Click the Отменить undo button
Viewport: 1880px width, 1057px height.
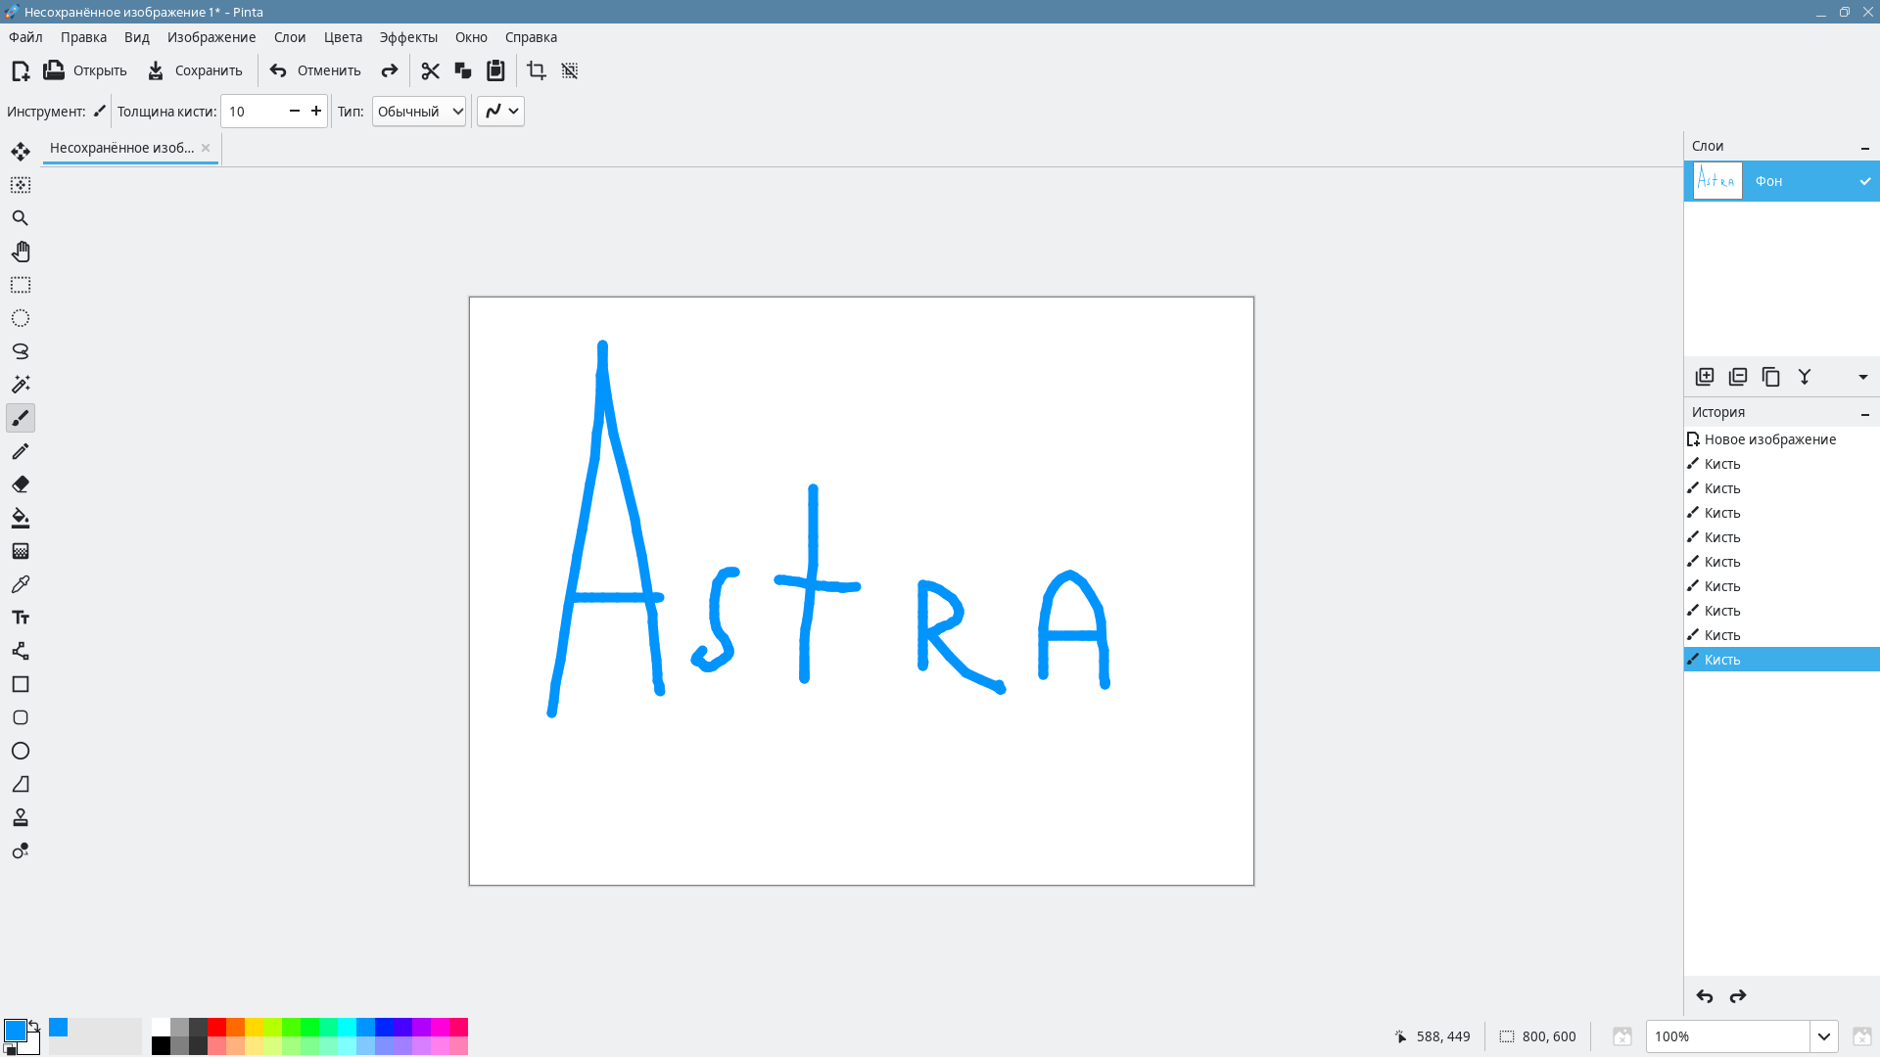click(315, 70)
